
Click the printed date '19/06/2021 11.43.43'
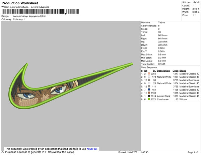(138, 152)
